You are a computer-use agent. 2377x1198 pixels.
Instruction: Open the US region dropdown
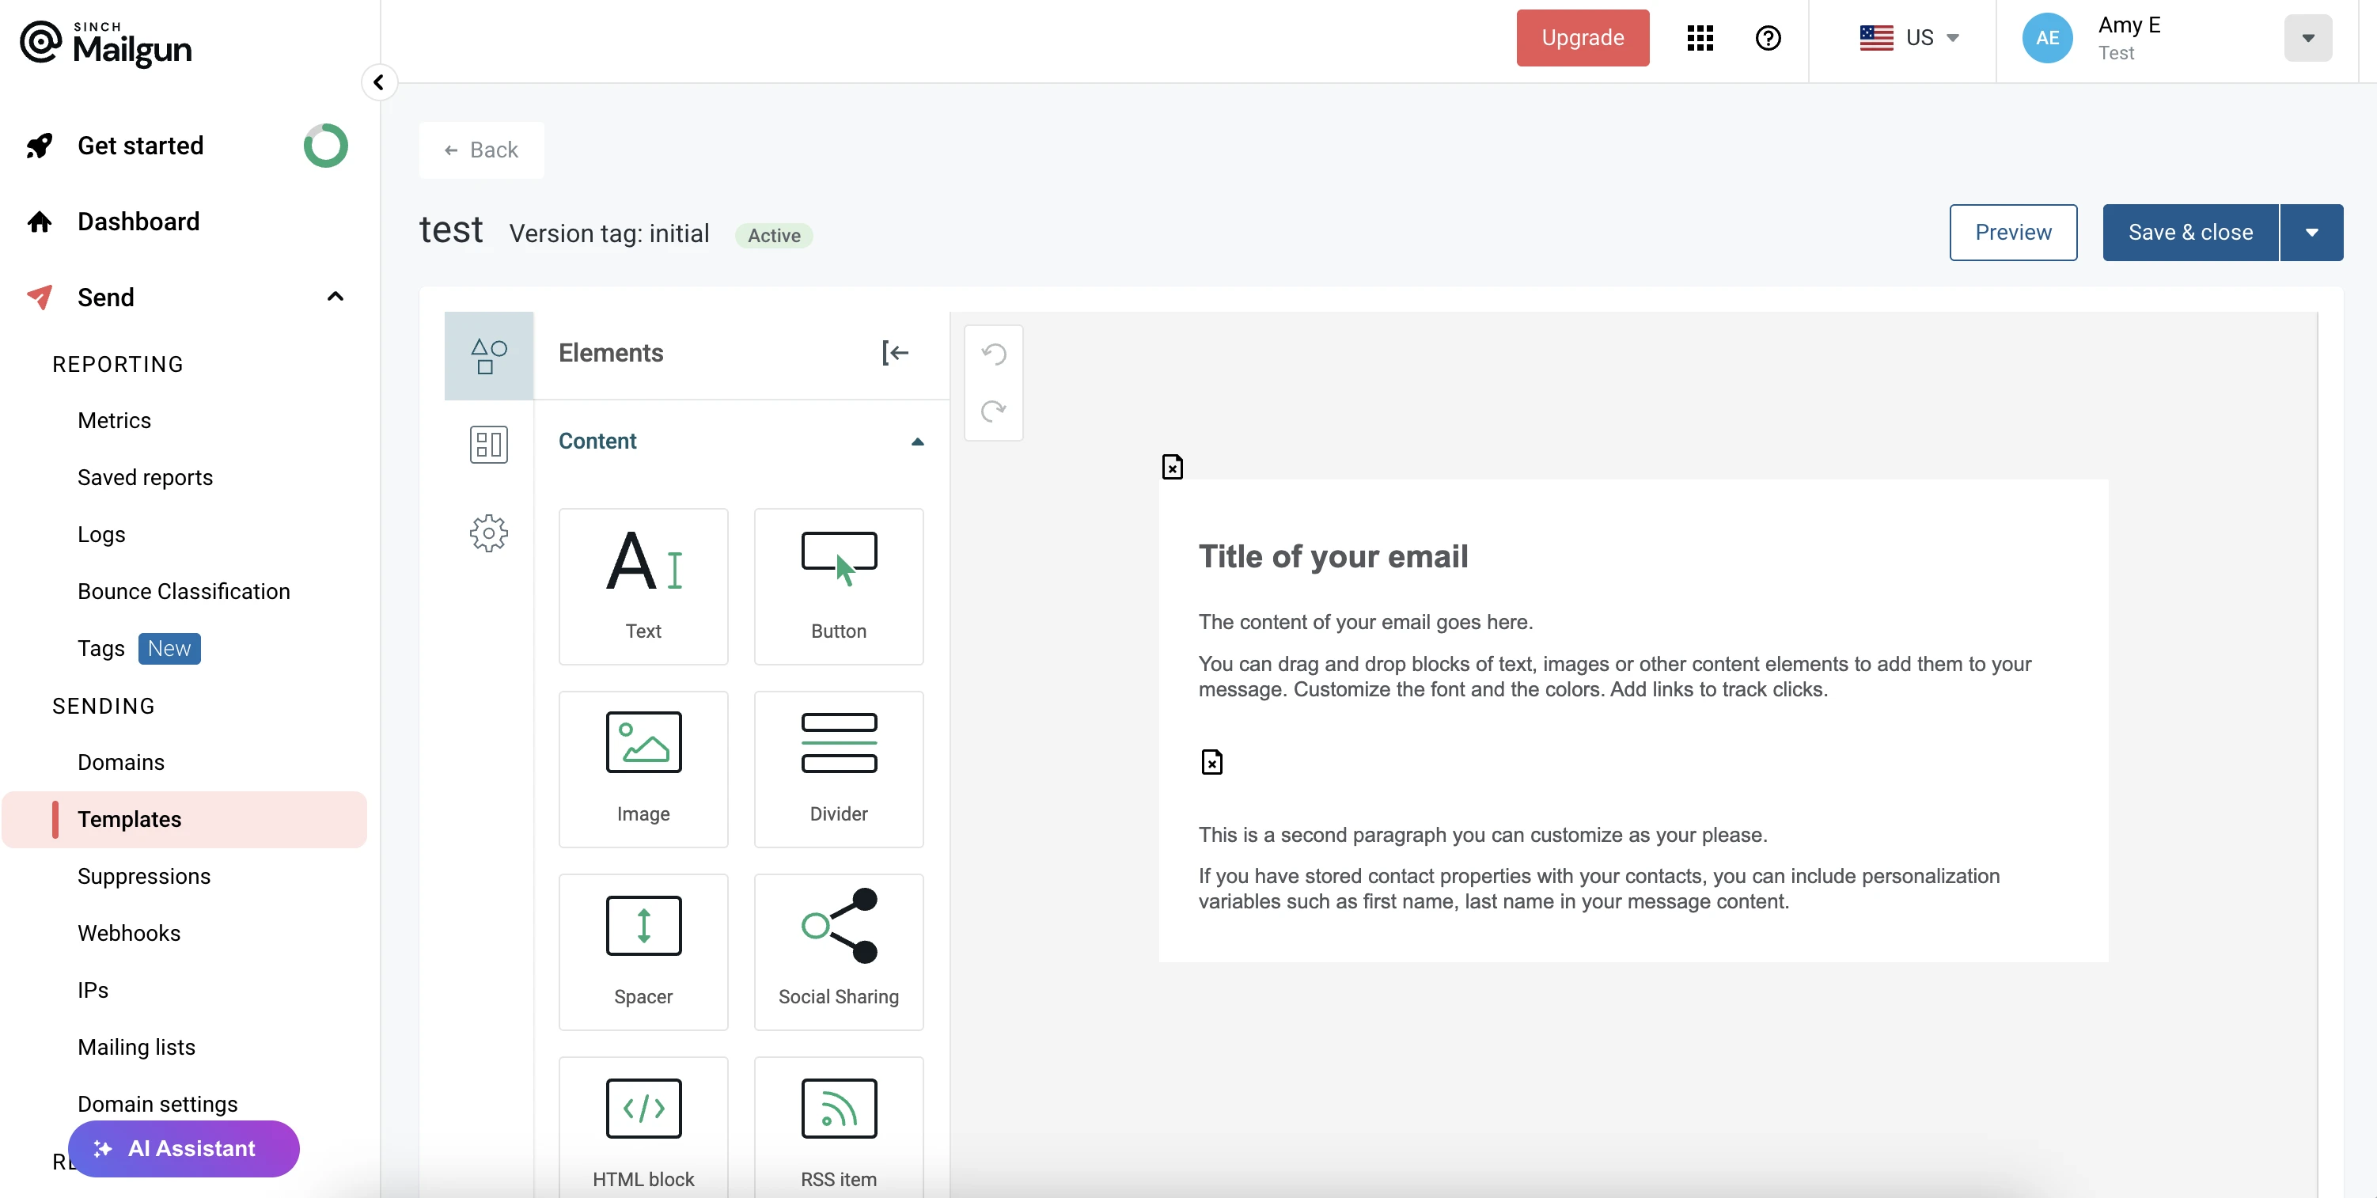(x=1909, y=38)
